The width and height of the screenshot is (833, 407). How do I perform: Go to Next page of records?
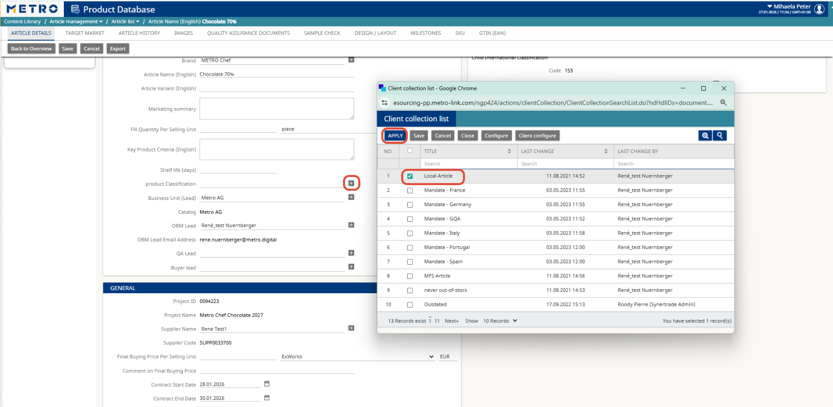(452, 321)
